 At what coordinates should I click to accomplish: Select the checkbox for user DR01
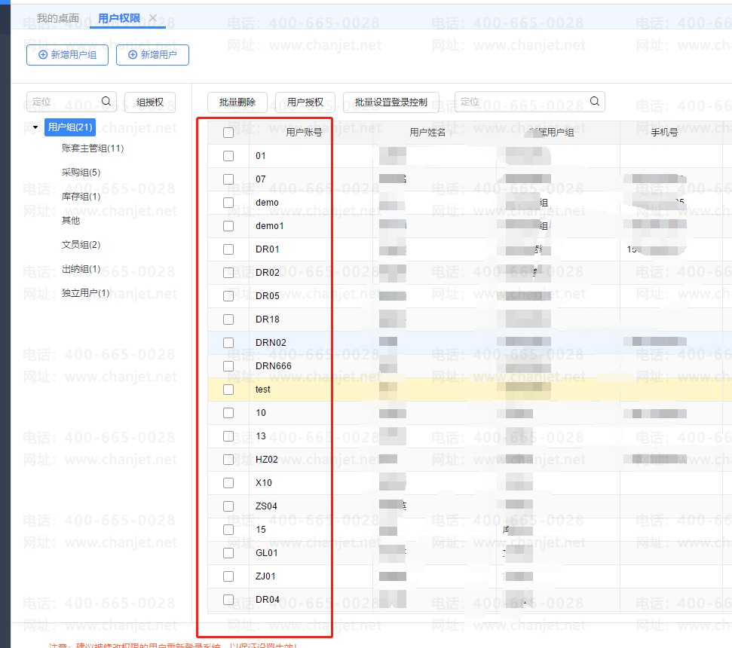point(228,249)
